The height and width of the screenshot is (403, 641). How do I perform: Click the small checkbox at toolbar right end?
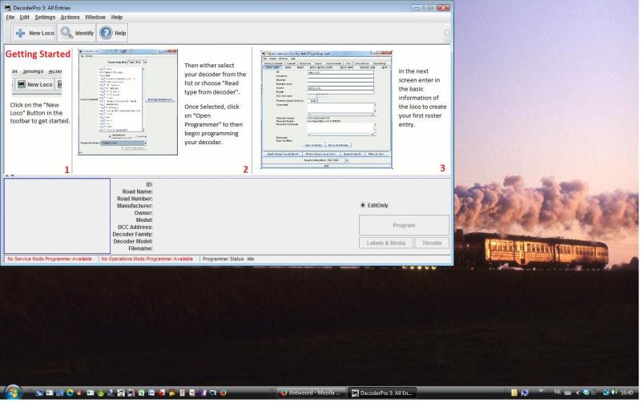point(446,33)
